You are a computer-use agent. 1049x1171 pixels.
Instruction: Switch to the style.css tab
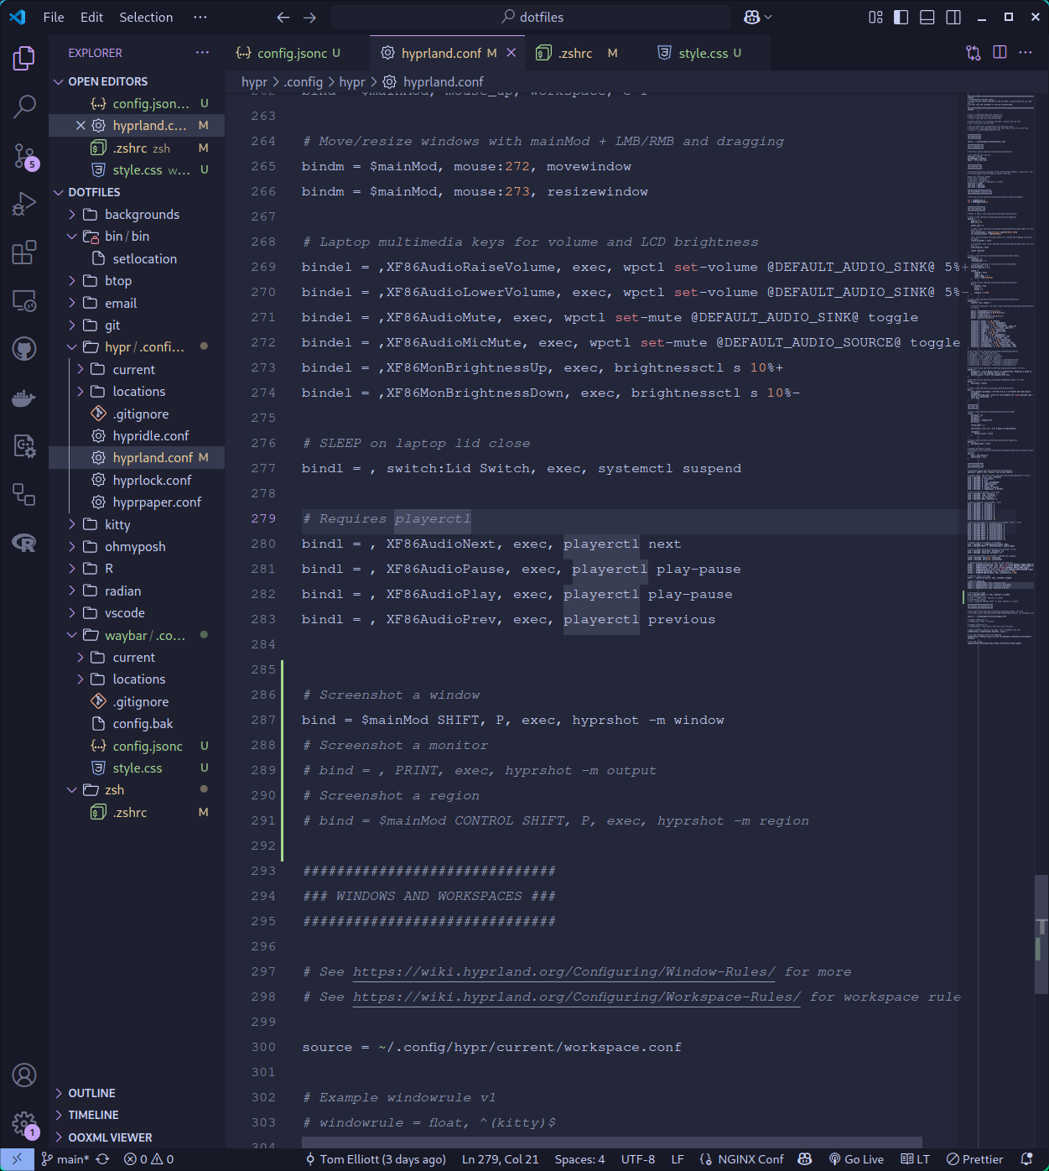click(x=703, y=54)
